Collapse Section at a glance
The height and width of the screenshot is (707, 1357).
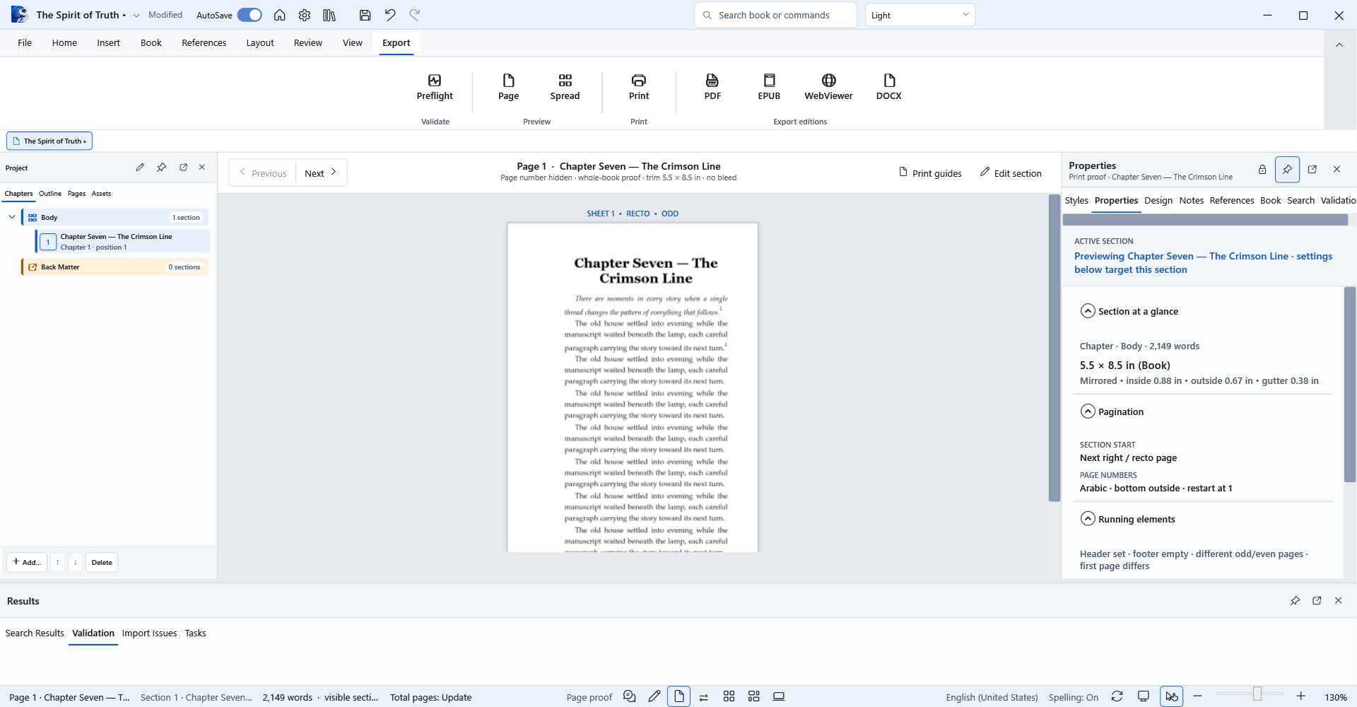click(x=1088, y=311)
